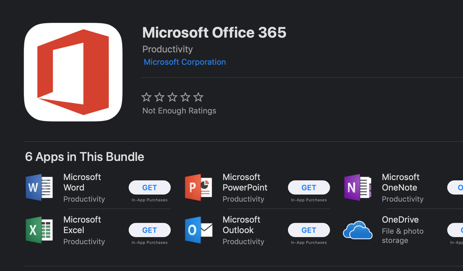463x271 pixels.
Task: Select the Microsoft PowerPoint name text
Action: (245, 182)
